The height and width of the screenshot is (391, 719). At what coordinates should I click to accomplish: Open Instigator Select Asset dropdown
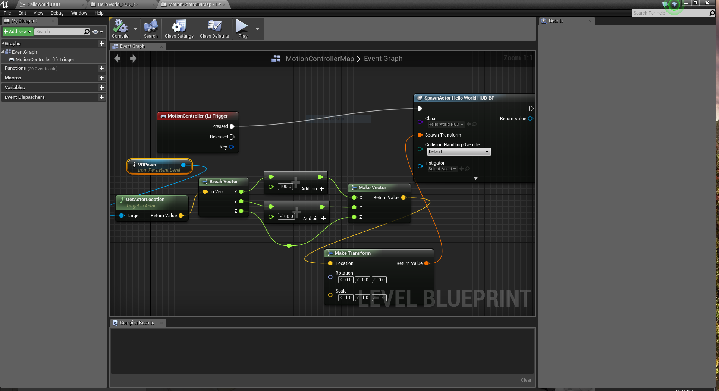coord(442,169)
